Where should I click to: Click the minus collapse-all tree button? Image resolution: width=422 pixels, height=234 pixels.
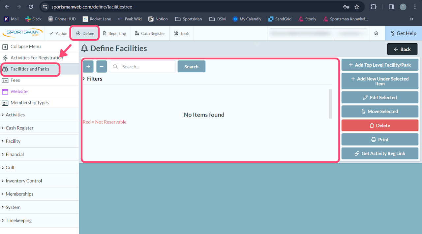(102, 66)
